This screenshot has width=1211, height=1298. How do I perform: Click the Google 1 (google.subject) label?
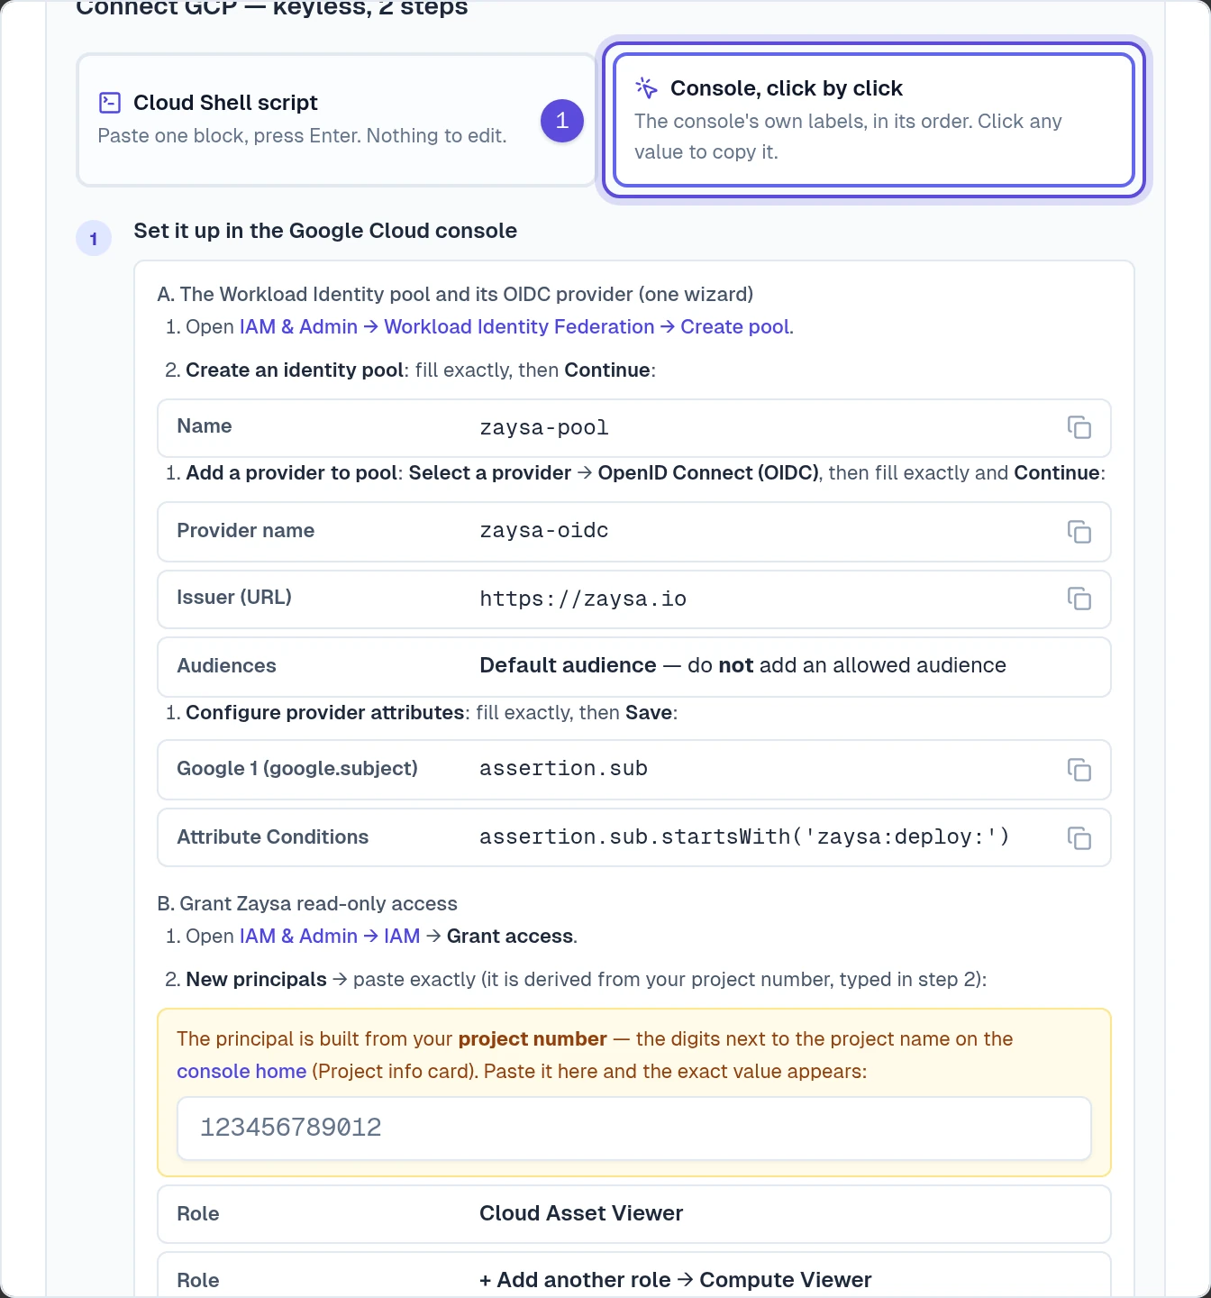point(297,768)
